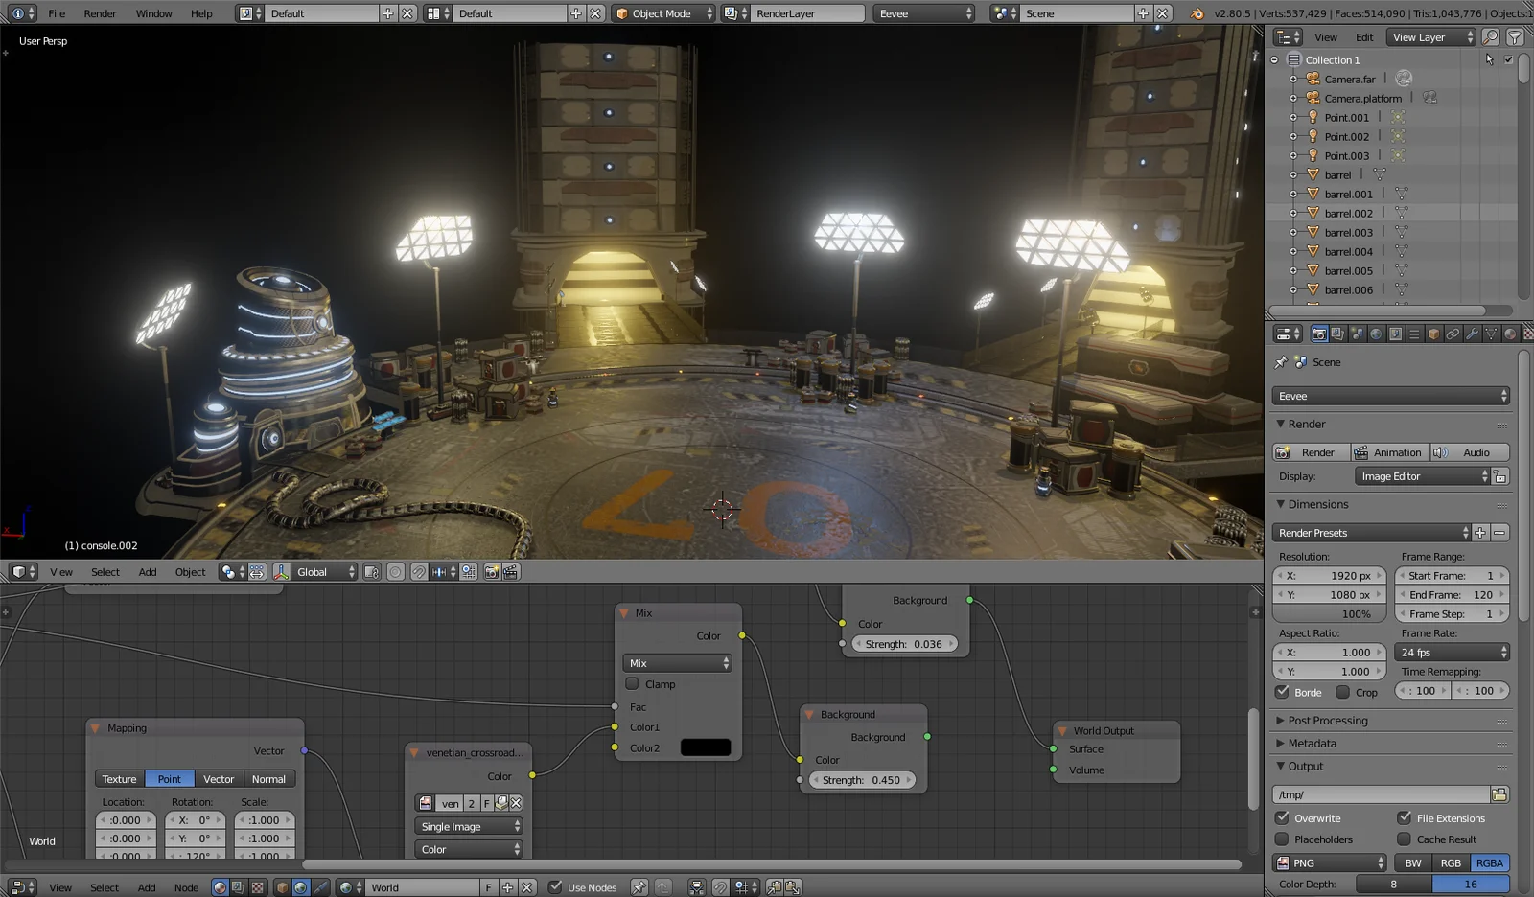Open the Render menu in the top bar

[x=100, y=13]
